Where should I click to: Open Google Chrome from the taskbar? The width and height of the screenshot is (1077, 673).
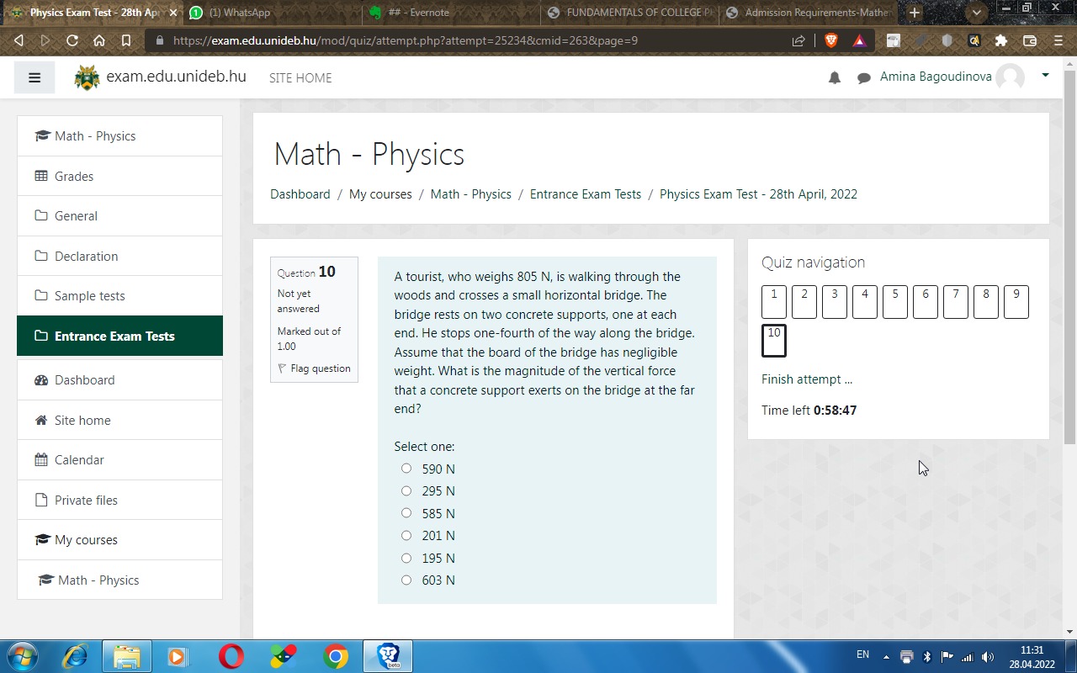click(336, 656)
